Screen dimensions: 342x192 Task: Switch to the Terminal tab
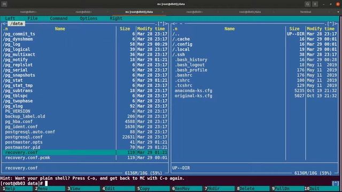[305, 12]
